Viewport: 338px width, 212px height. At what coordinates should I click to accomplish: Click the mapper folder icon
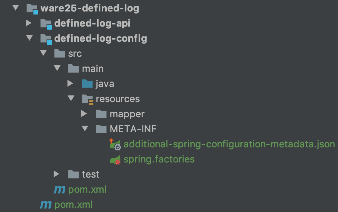point(102,114)
